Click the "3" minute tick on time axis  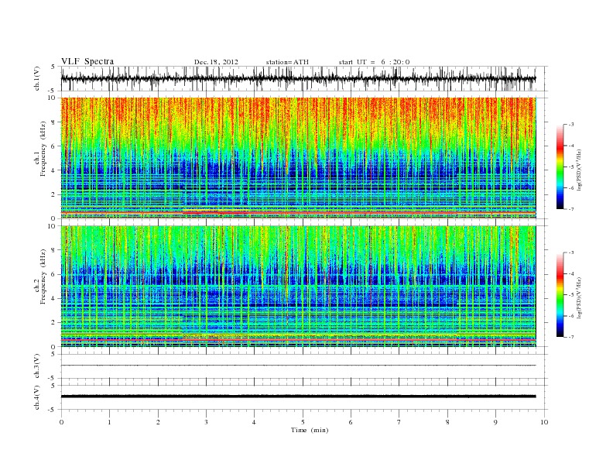coord(206,422)
